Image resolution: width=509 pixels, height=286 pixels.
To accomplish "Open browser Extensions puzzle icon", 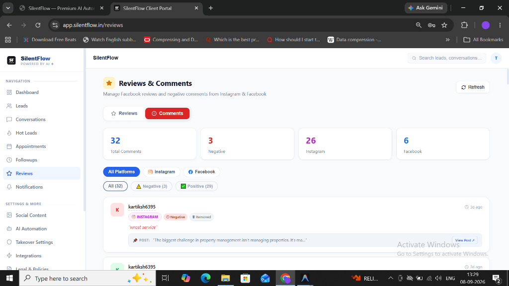I will [465, 25].
